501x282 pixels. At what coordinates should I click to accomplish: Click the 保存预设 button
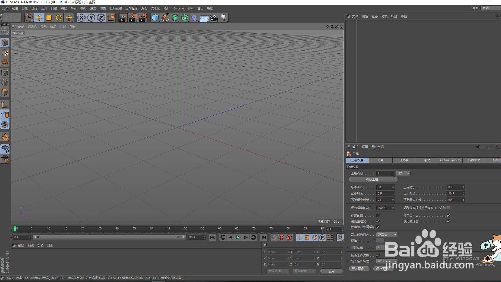[x=383, y=269]
